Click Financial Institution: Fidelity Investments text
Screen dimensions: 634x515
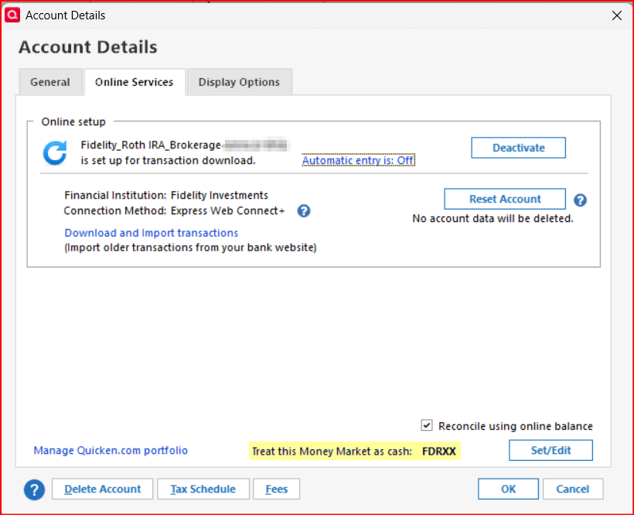click(x=165, y=195)
